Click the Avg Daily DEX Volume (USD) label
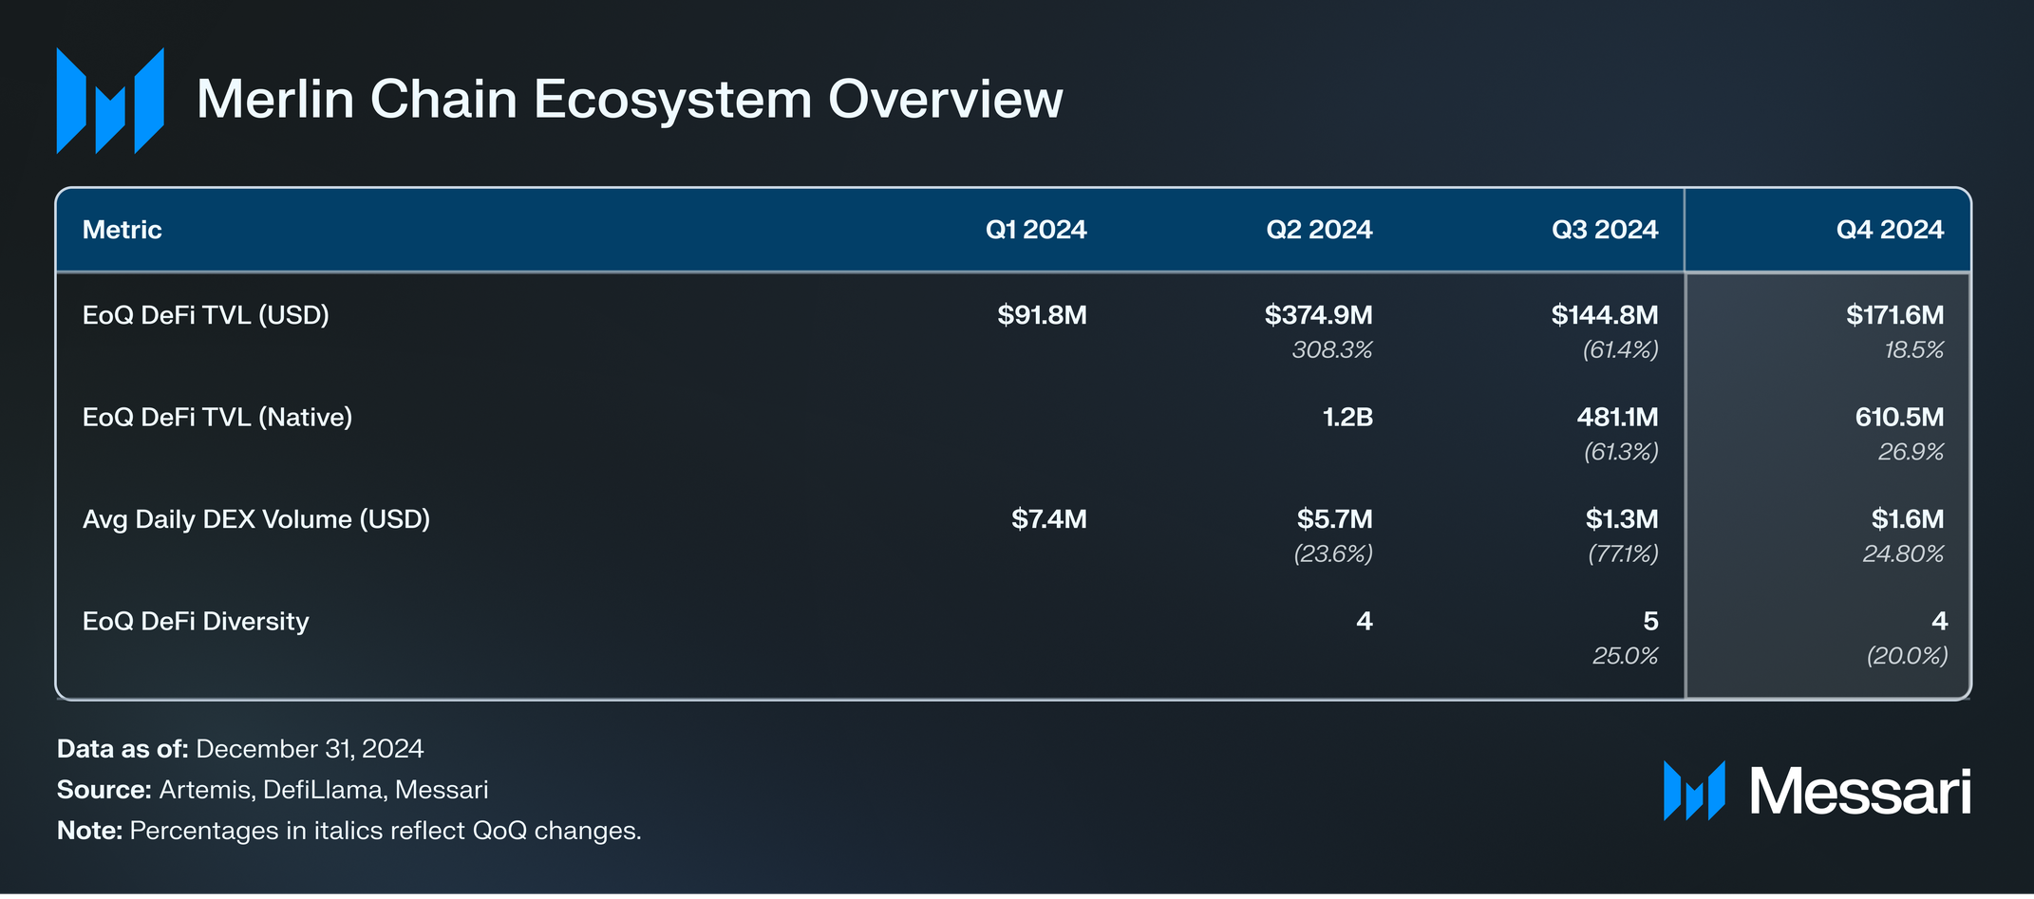 tap(256, 519)
